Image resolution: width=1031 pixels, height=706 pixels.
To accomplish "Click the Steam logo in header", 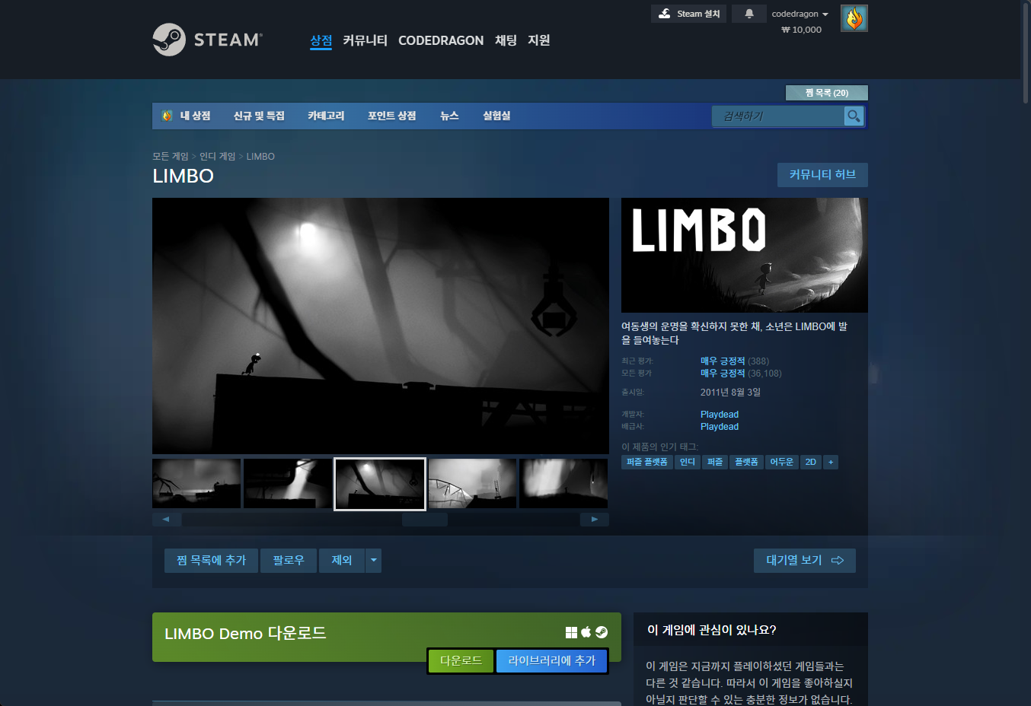I will tap(207, 40).
